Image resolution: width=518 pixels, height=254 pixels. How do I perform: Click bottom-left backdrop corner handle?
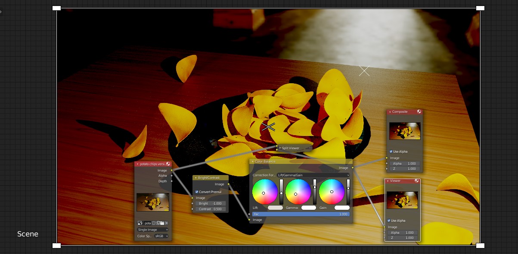(56, 246)
